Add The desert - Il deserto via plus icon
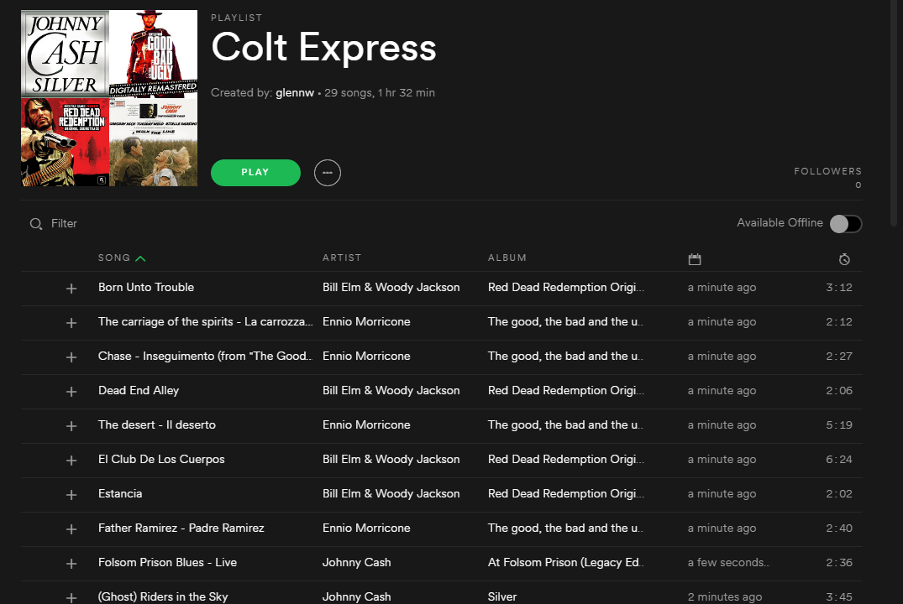The height and width of the screenshot is (604, 903). coord(71,425)
